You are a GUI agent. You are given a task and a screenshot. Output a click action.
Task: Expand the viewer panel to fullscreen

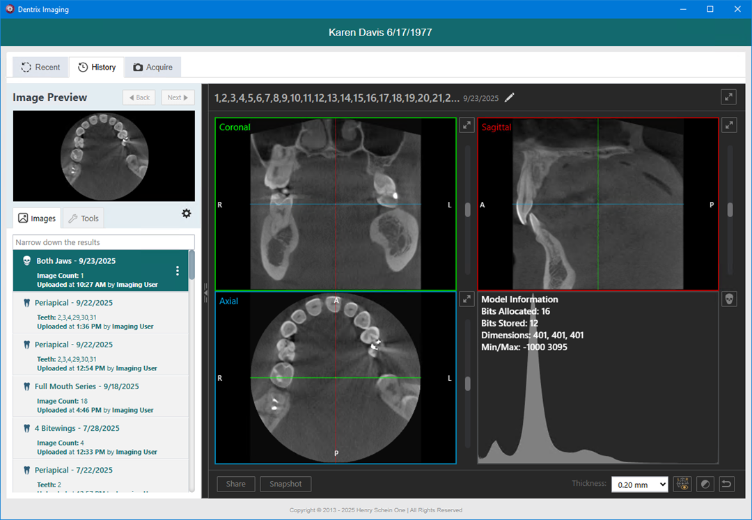(x=728, y=97)
